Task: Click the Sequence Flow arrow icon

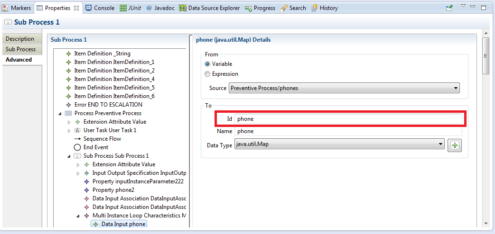Action: point(77,139)
